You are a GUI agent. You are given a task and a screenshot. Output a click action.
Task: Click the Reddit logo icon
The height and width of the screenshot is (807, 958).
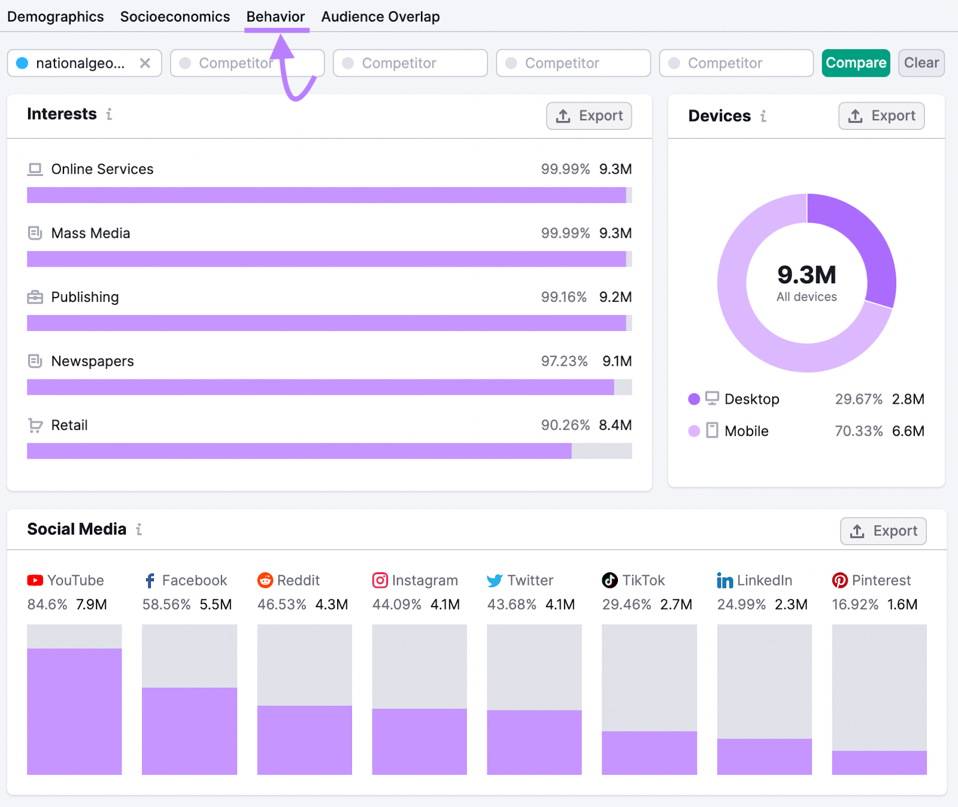(x=265, y=580)
